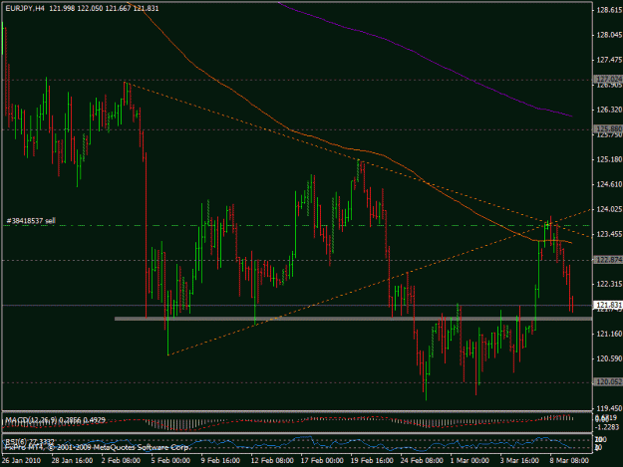623x467 pixels.
Task: Click the -1.2283 MACD scale value
Action: pos(609,427)
